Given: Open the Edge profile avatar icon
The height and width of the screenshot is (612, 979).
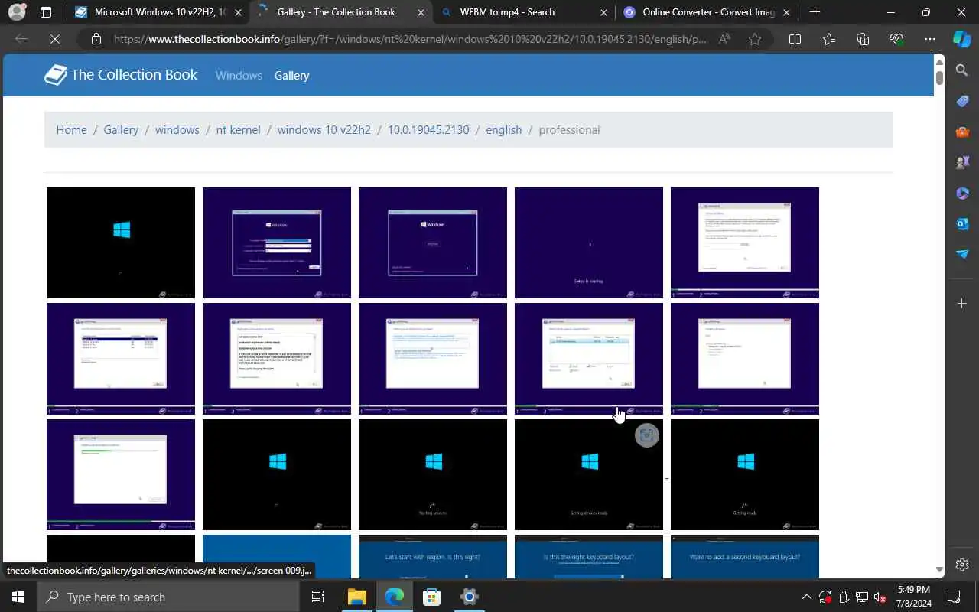Looking at the screenshot, I should (x=17, y=12).
